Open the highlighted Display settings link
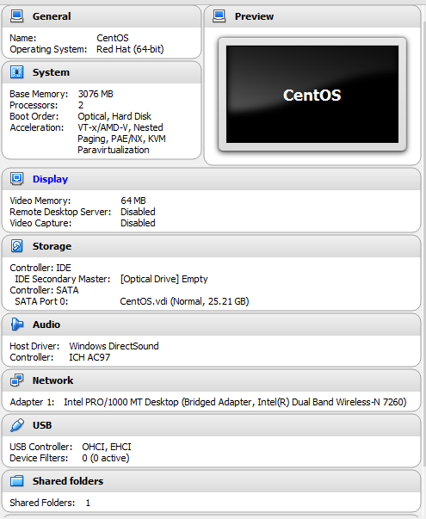 (50, 179)
